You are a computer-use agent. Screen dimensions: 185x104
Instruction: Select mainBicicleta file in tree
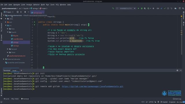pyautogui.click(x=18, y=39)
